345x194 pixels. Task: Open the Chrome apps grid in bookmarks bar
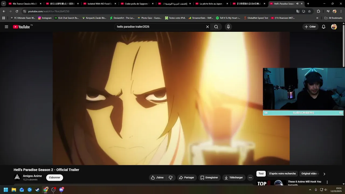tap(4, 18)
